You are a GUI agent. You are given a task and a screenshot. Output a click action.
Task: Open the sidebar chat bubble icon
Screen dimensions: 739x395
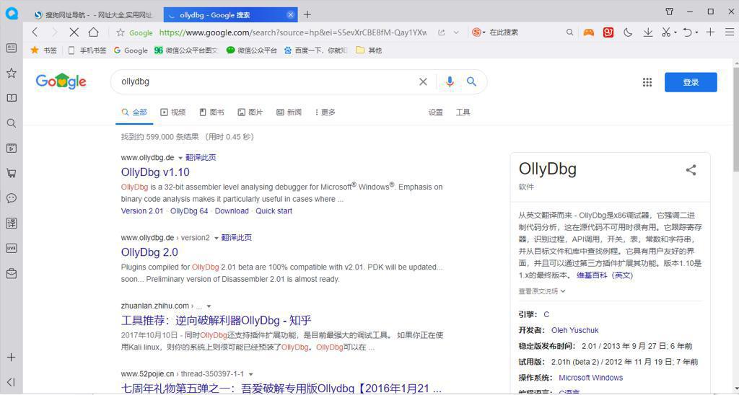pyautogui.click(x=12, y=198)
